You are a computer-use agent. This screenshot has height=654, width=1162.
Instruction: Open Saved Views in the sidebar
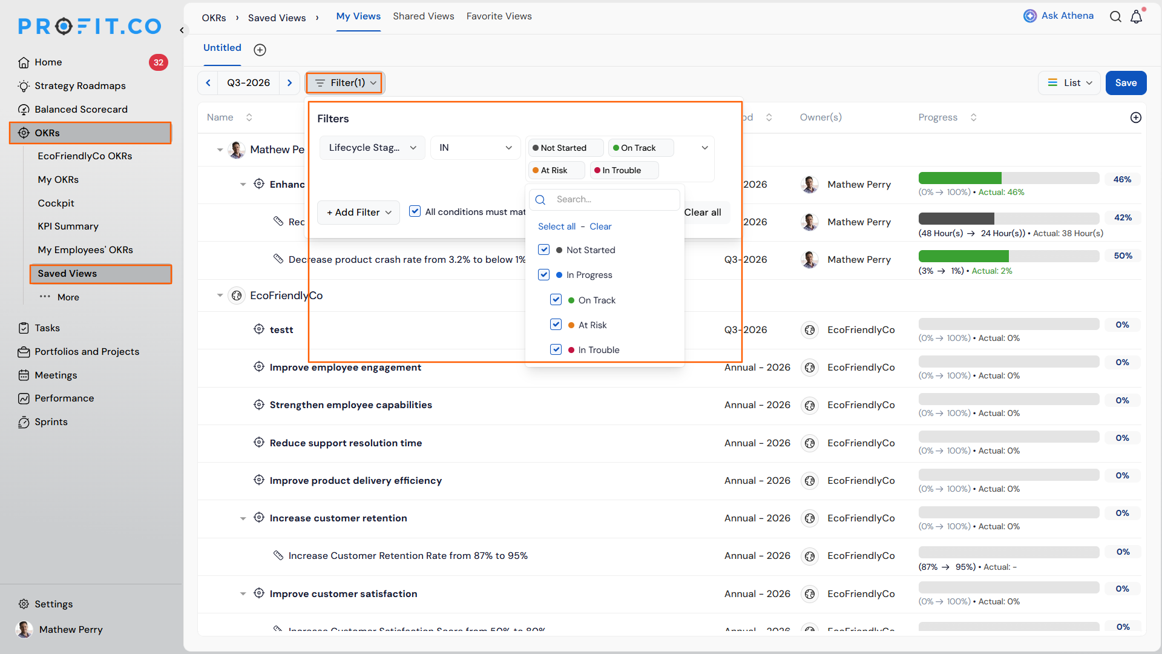click(x=101, y=274)
